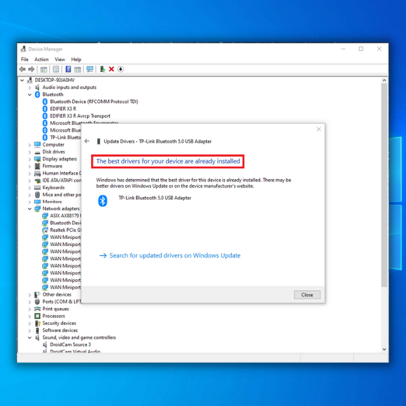Click the round down-arrow Disable device icon
Viewport: 406px width, 406px height.
(121, 69)
